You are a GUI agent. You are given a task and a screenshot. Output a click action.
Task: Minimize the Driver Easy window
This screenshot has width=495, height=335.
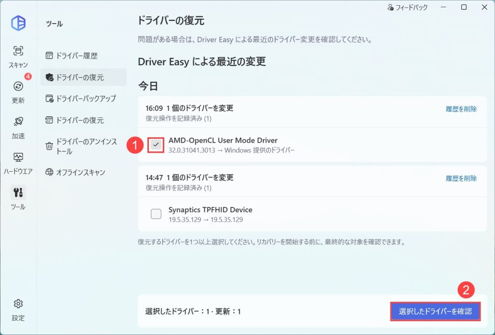click(x=444, y=7)
